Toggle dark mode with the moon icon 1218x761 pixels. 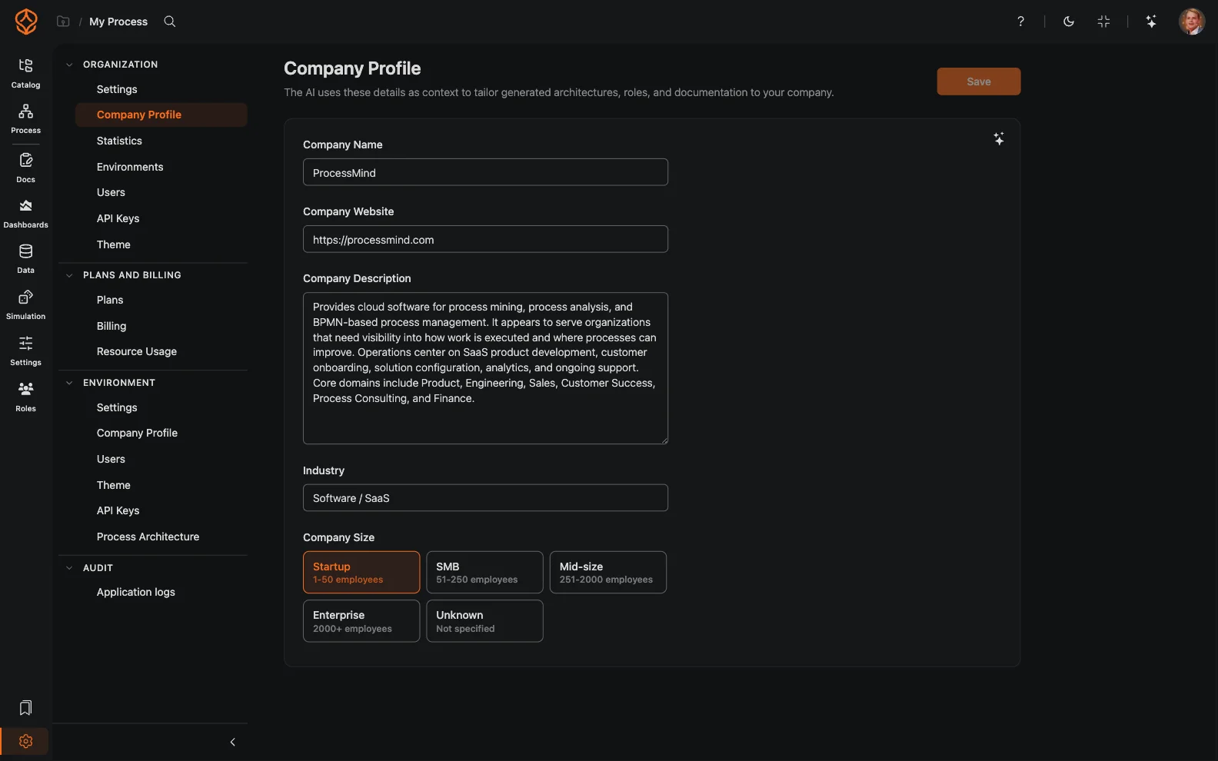click(x=1069, y=22)
